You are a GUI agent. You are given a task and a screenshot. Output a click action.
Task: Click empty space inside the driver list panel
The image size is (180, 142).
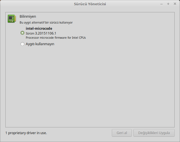click(x=90, y=86)
